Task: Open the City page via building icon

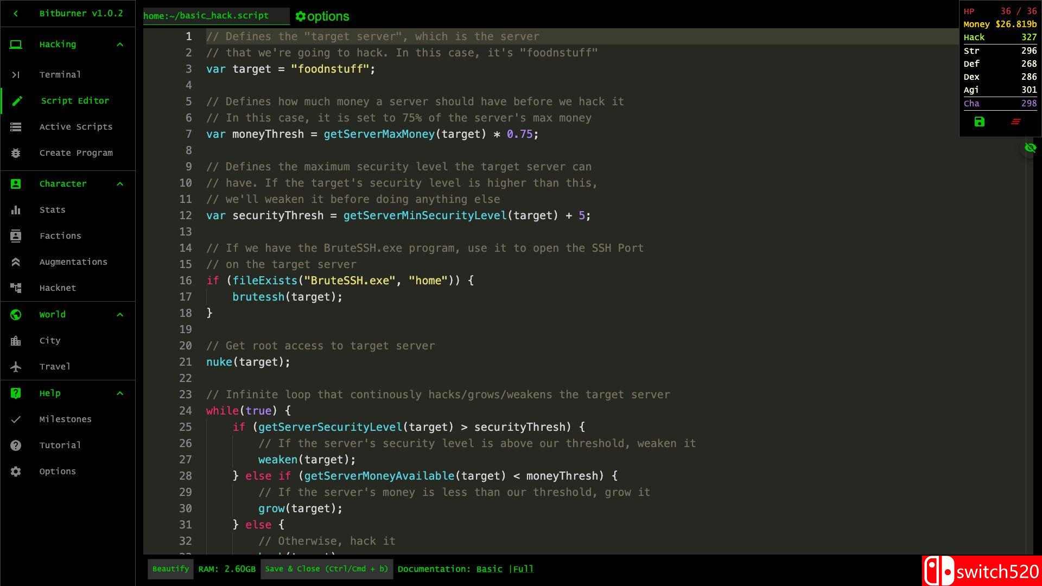Action: [16, 341]
